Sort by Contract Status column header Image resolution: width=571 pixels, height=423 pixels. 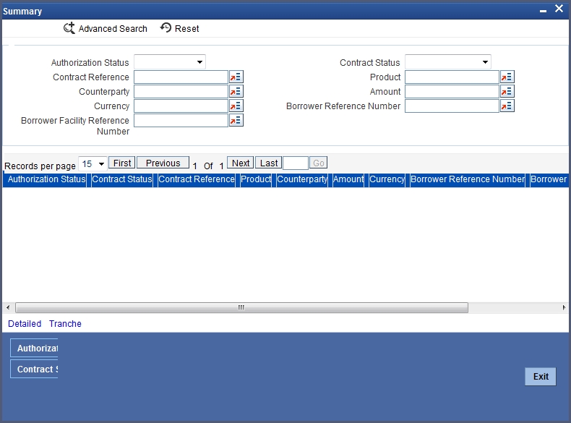pyautogui.click(x=122, y=179)
